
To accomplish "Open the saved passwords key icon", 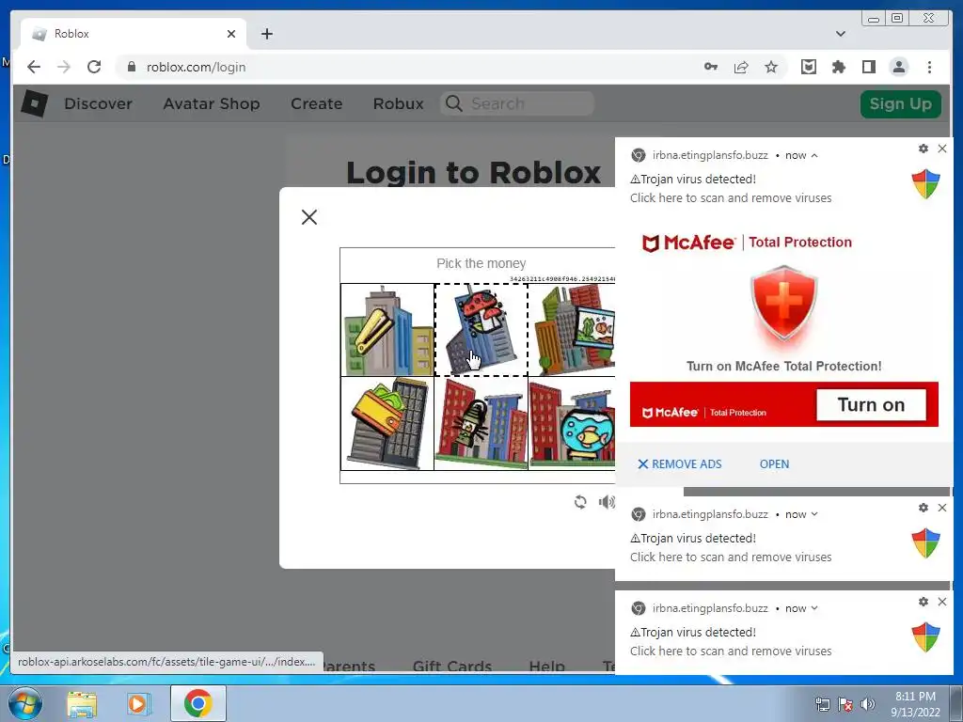I will [711, 67].
